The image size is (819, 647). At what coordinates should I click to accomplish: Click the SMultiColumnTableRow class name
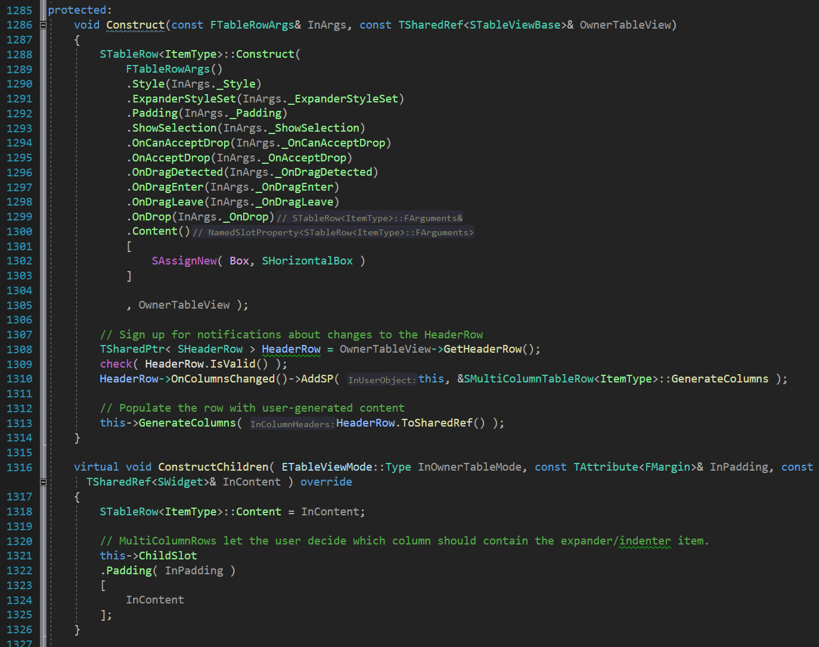[529, 379]
